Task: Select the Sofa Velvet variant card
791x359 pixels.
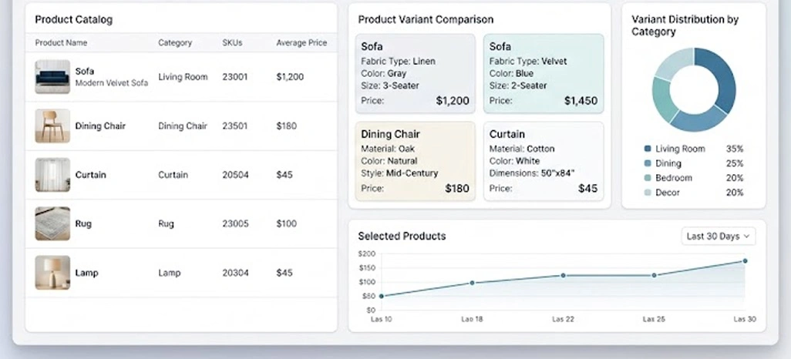Action: 544,74
